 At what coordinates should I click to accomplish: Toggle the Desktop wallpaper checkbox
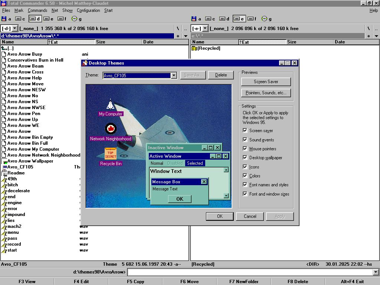click(x=245, y=158)
